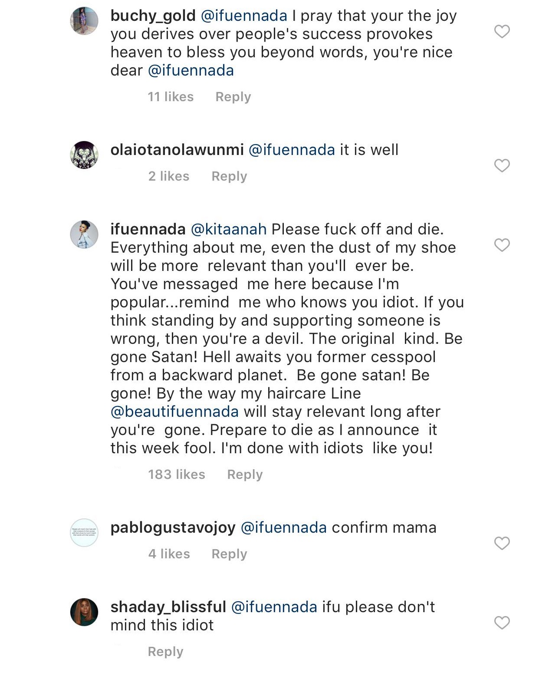Like pablogustavojoy's comment with the heart

[x=502, y=543]
